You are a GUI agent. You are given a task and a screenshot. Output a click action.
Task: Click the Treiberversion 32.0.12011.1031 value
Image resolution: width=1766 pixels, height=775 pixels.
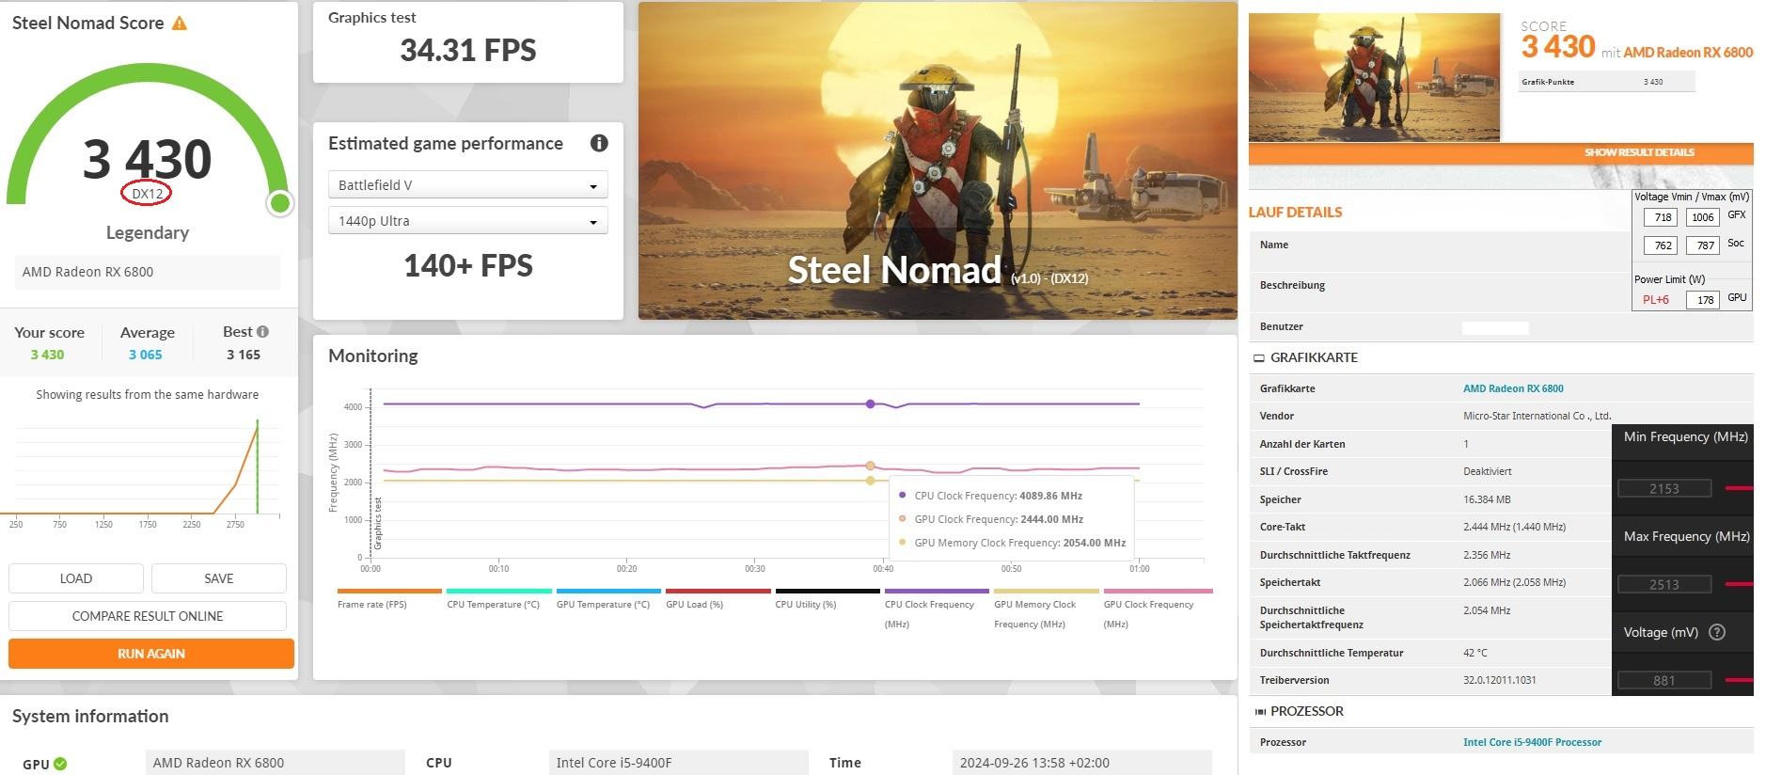(1500, 680)
